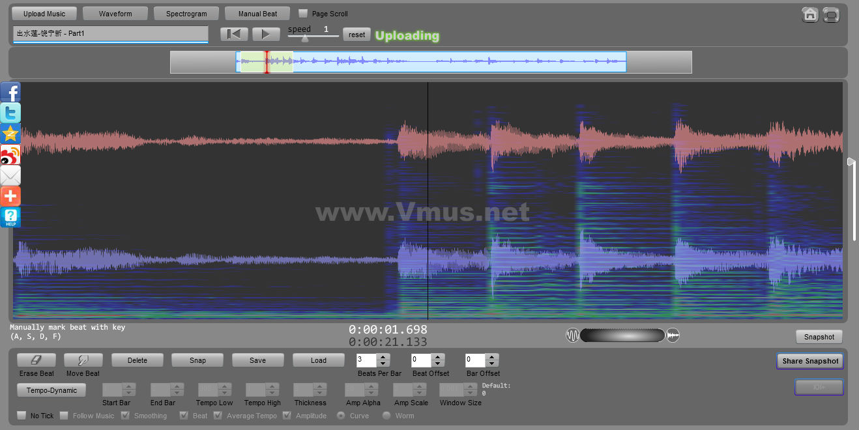Click the home icon at top right
The height and width of the screenshot is (430, 859).
coord(810,14)
